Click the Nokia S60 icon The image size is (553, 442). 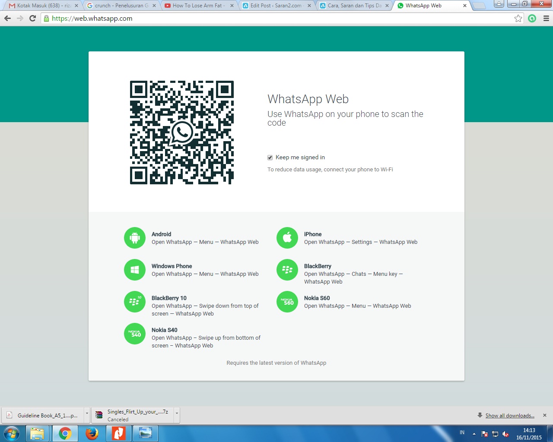pos(287,302)
